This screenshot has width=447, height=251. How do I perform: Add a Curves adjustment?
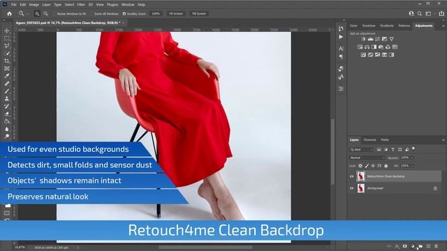click(377, 39)
